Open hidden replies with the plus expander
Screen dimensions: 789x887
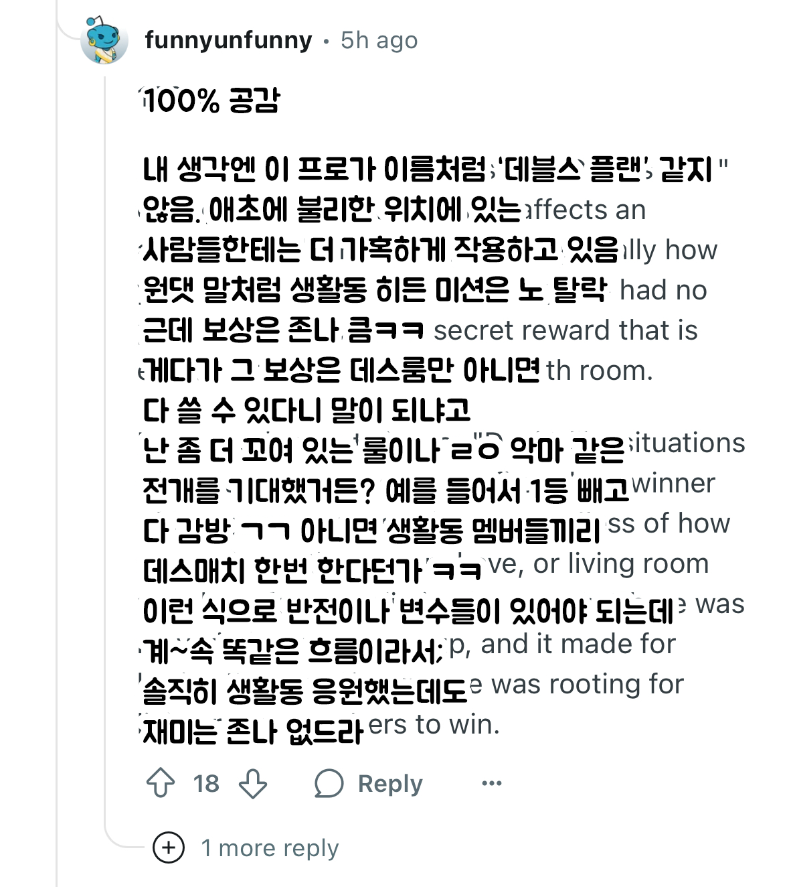pos(171,847)
